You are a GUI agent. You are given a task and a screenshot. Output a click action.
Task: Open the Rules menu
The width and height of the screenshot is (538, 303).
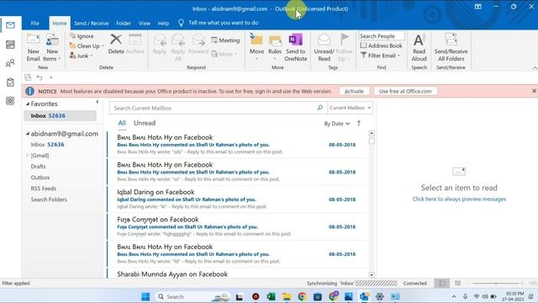point(275,47)
